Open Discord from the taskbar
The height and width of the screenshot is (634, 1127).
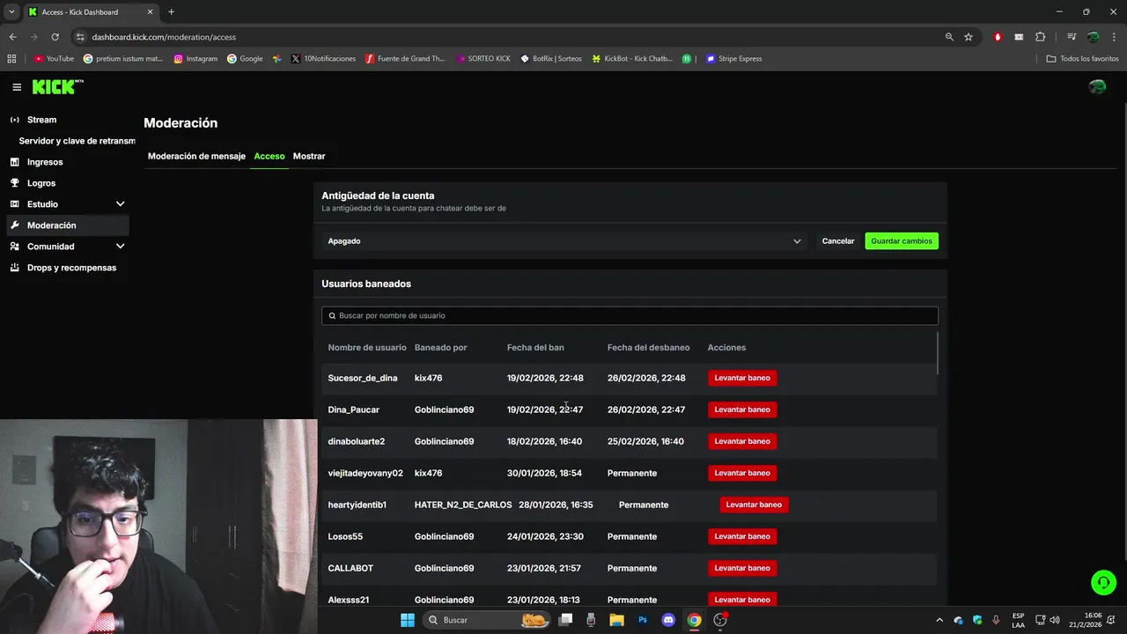coord(668,620)
